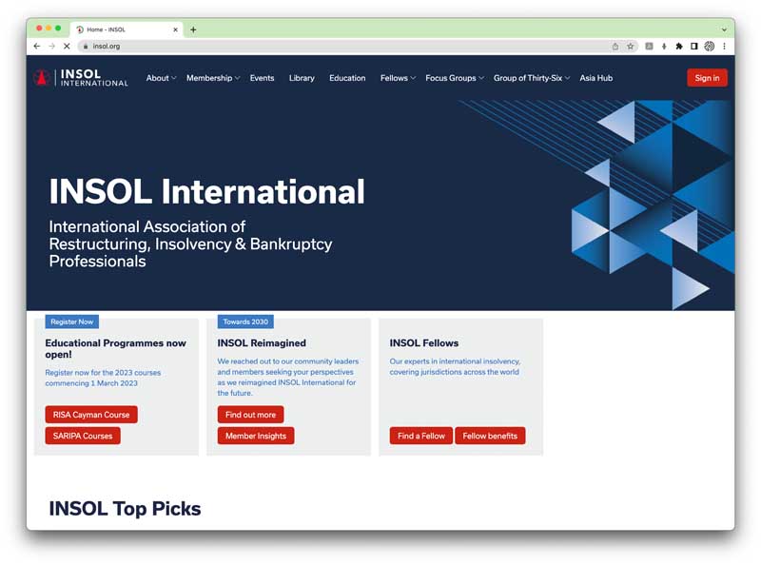Open the Member Insights button

(x=256, y=436)
